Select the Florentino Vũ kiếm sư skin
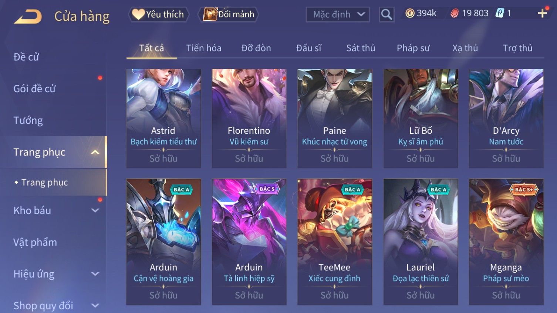The image size is (557, 313). pos(249,119)
